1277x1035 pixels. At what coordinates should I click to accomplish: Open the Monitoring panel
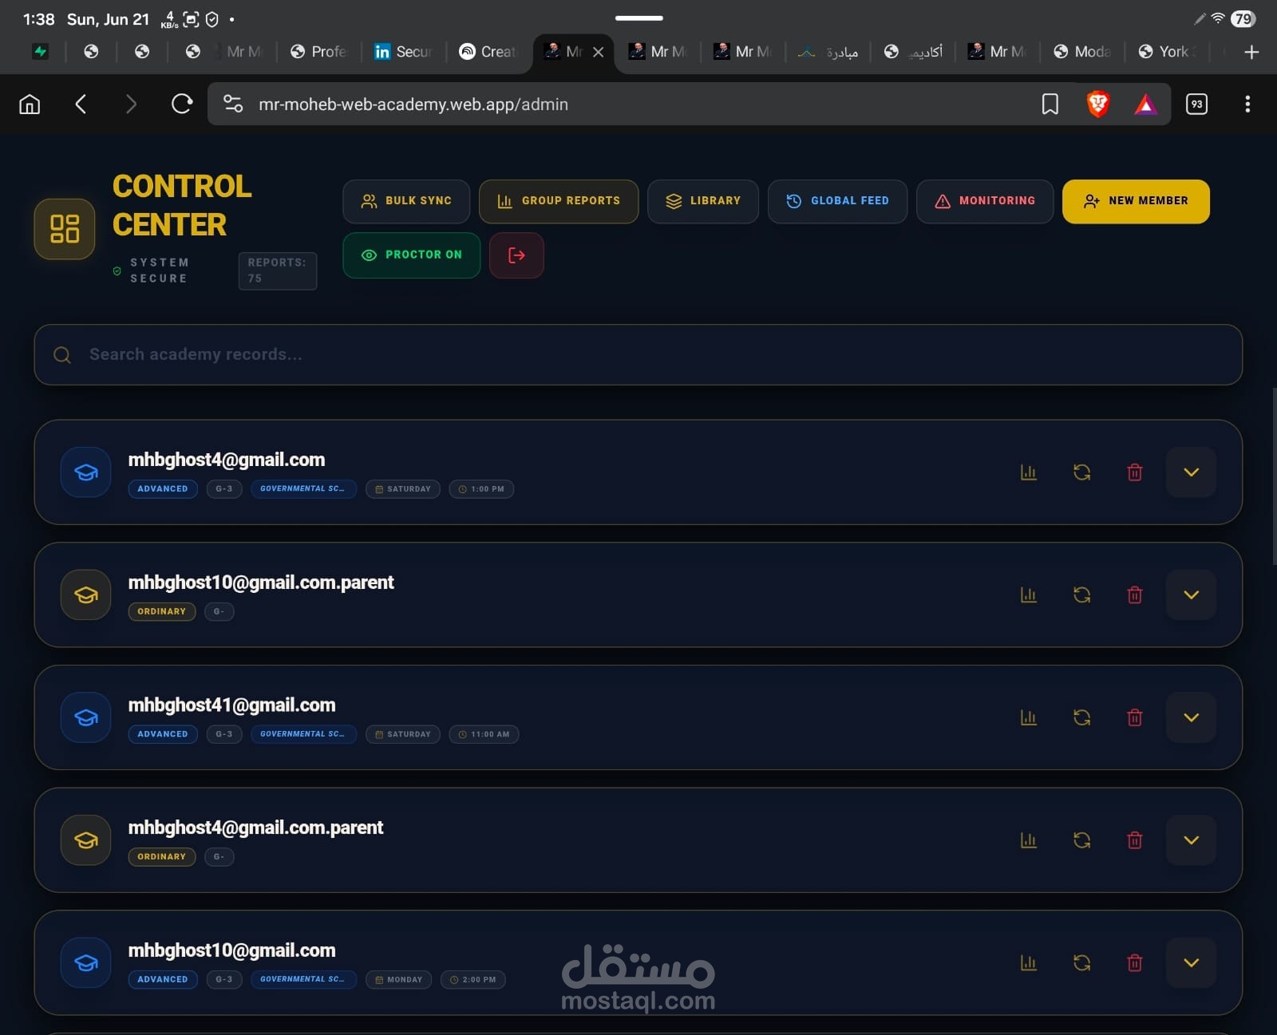(x=985, y=201)
